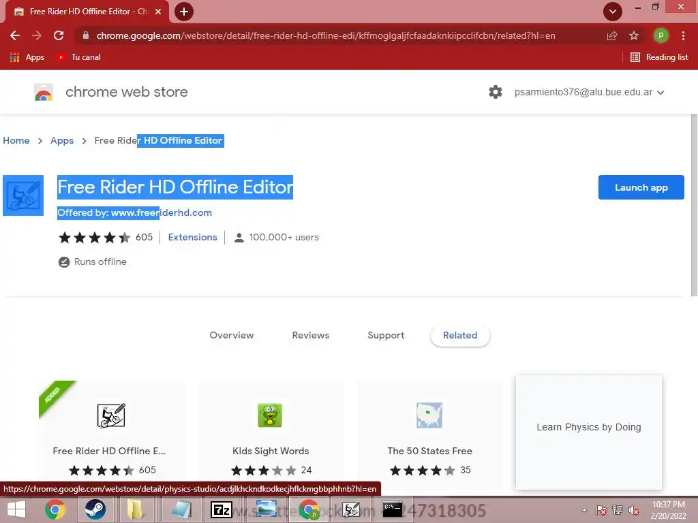Go back using the browser back arrow
This screenshot has width=698, height=523.
click(15, 35)
